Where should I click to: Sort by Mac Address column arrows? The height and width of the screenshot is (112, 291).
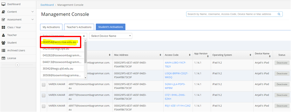point(160,55)
